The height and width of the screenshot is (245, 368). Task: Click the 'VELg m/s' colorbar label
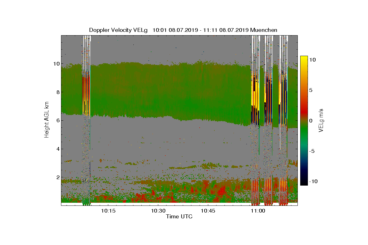(322, 120)
